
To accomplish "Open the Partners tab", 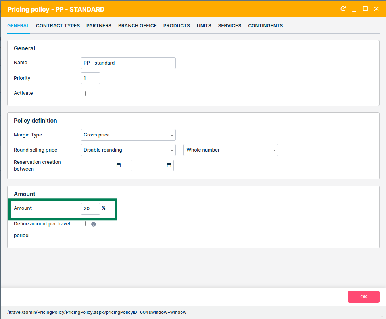I will 99,26.
